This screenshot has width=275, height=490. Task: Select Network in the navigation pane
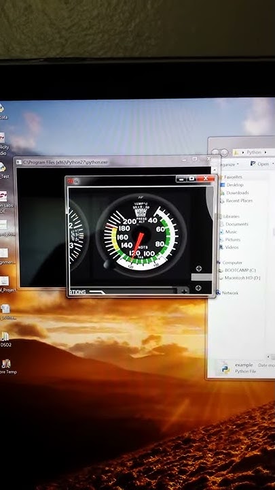[230, 293]
